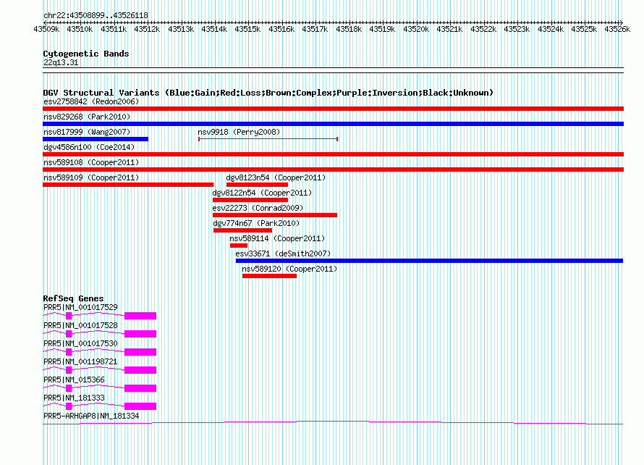Click the nsv9918 (Perry2008) label
Screen dimensions: 644x465
[239, 132]
